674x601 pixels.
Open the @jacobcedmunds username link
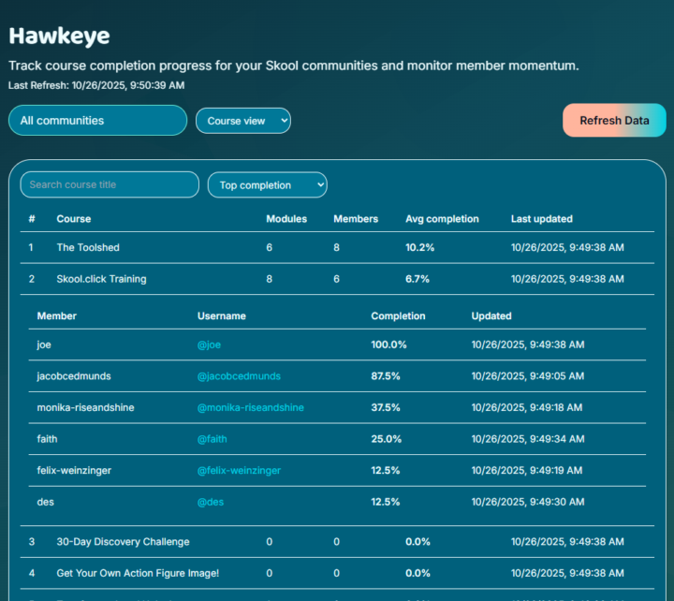click(x=239, y=376)
